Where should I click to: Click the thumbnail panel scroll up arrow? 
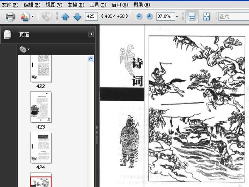pyautogui.click(x=91, y=59)
